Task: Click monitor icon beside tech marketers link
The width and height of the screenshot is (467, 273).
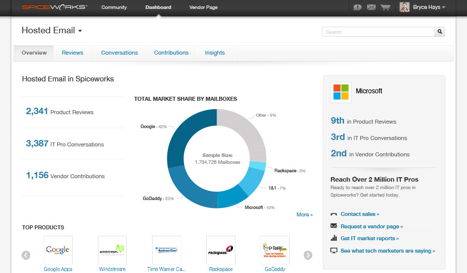Action: click(333, 251)
